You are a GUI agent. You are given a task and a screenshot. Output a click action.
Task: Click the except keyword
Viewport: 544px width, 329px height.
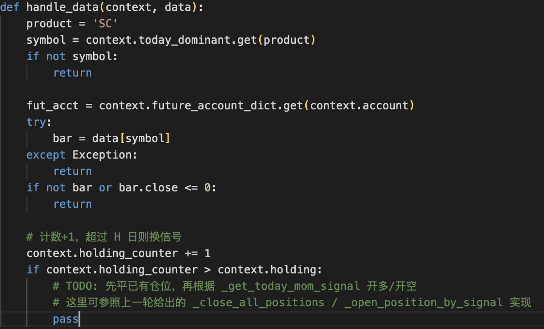(x=46, y=154)
